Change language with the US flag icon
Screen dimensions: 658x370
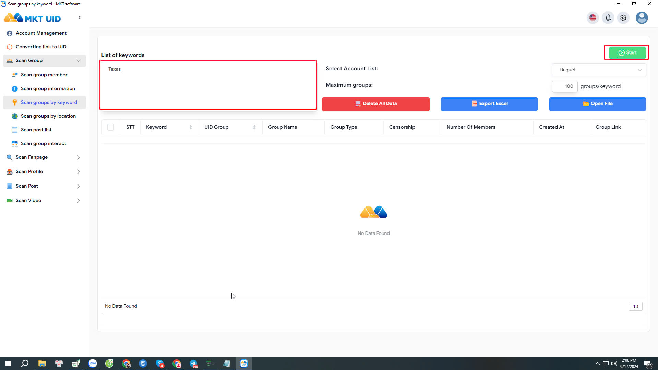click(593, 18)
